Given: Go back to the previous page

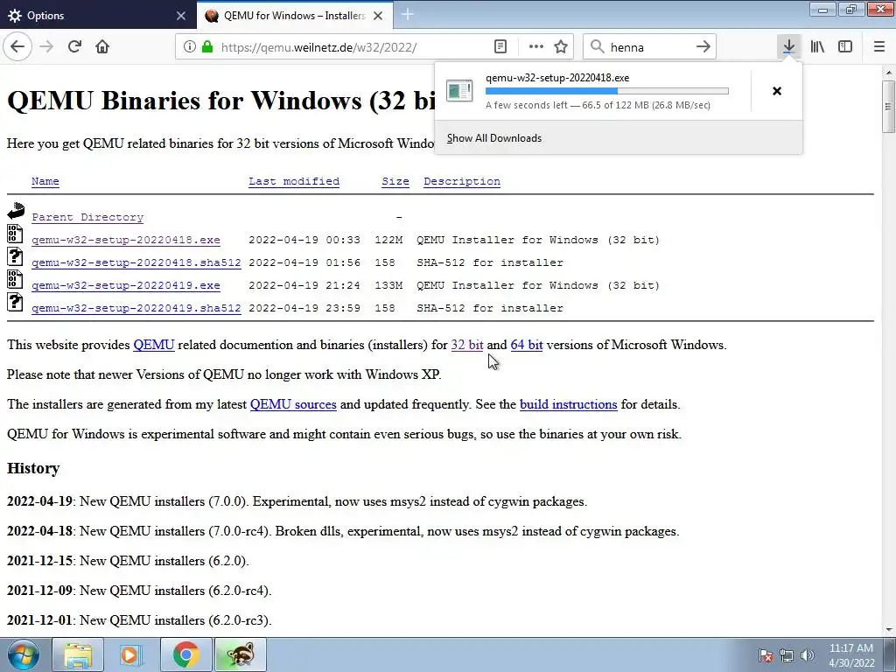Looking at the screenshot, I should (x=17, y=46).
